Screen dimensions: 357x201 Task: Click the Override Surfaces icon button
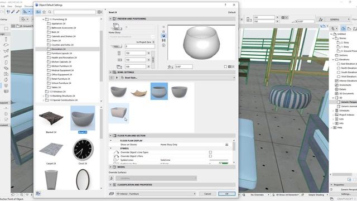coord(112,178)
